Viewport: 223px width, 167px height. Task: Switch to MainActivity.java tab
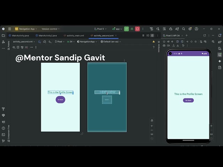coord(19,35)
